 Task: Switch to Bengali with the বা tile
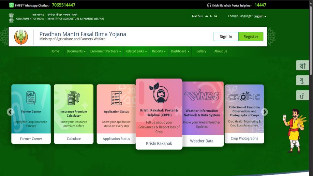pos(303,66)
